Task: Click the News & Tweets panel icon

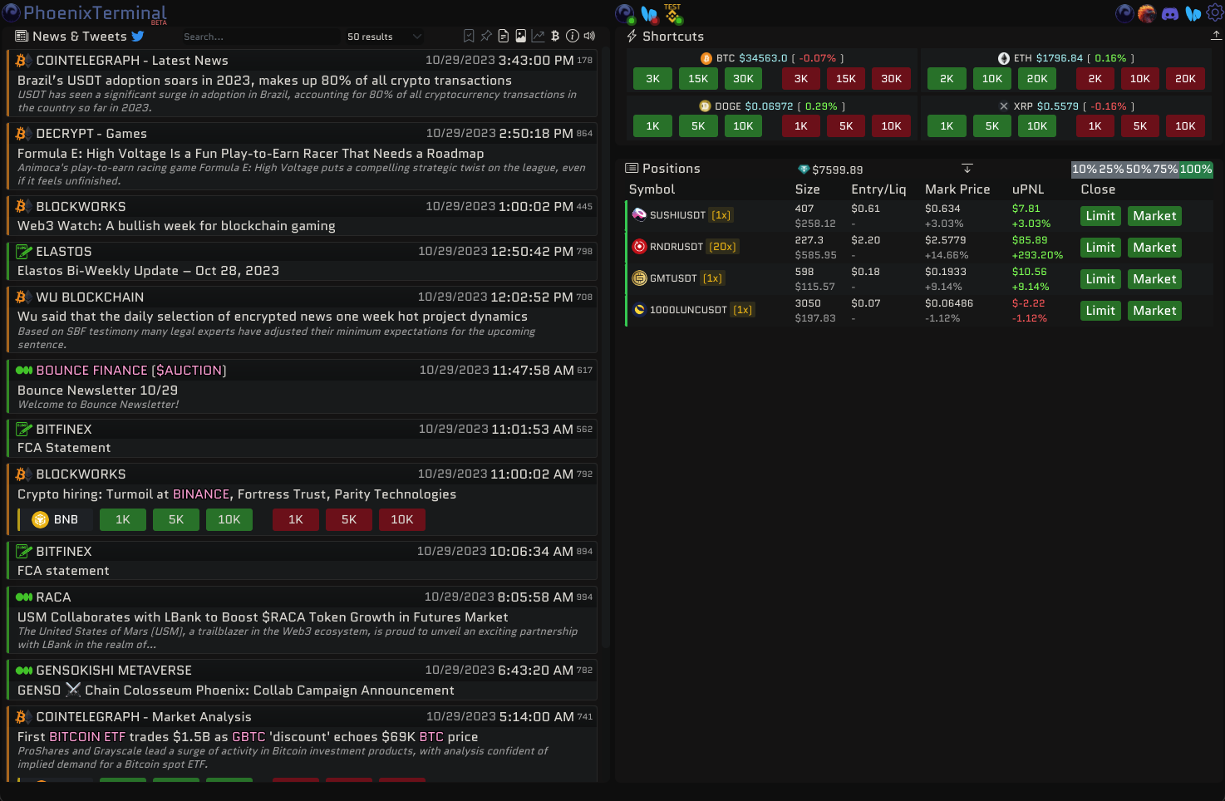Action: [22, 36]
